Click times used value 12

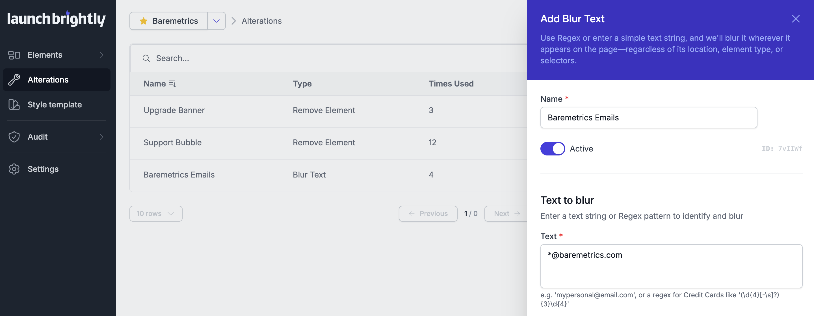432,142
